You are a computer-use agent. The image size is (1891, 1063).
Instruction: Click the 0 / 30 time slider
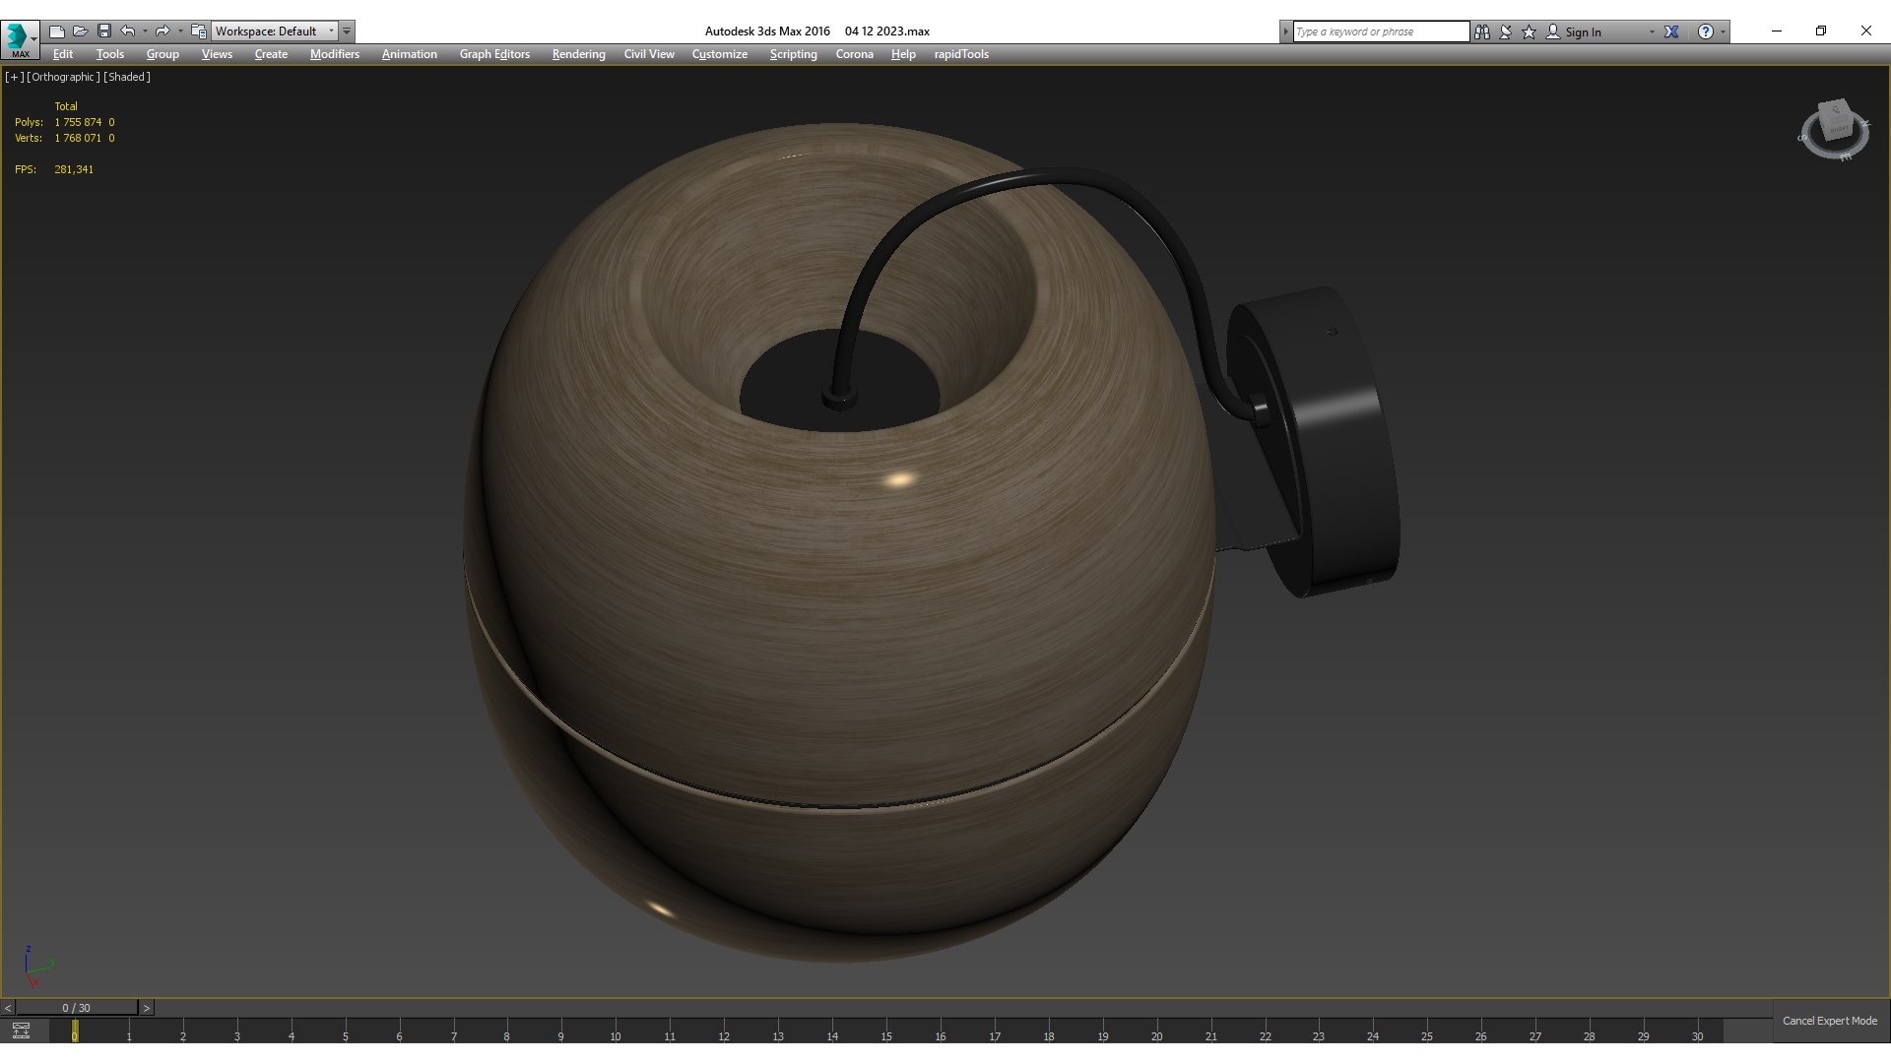coord(76,1008)
